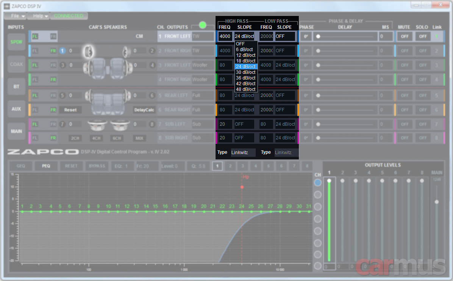Open low pass Type Linkwitz dropdown
The image size is (453, 281).
(x=286, y=153)
